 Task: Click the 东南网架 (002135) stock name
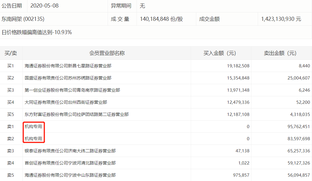tap(23, 19)
